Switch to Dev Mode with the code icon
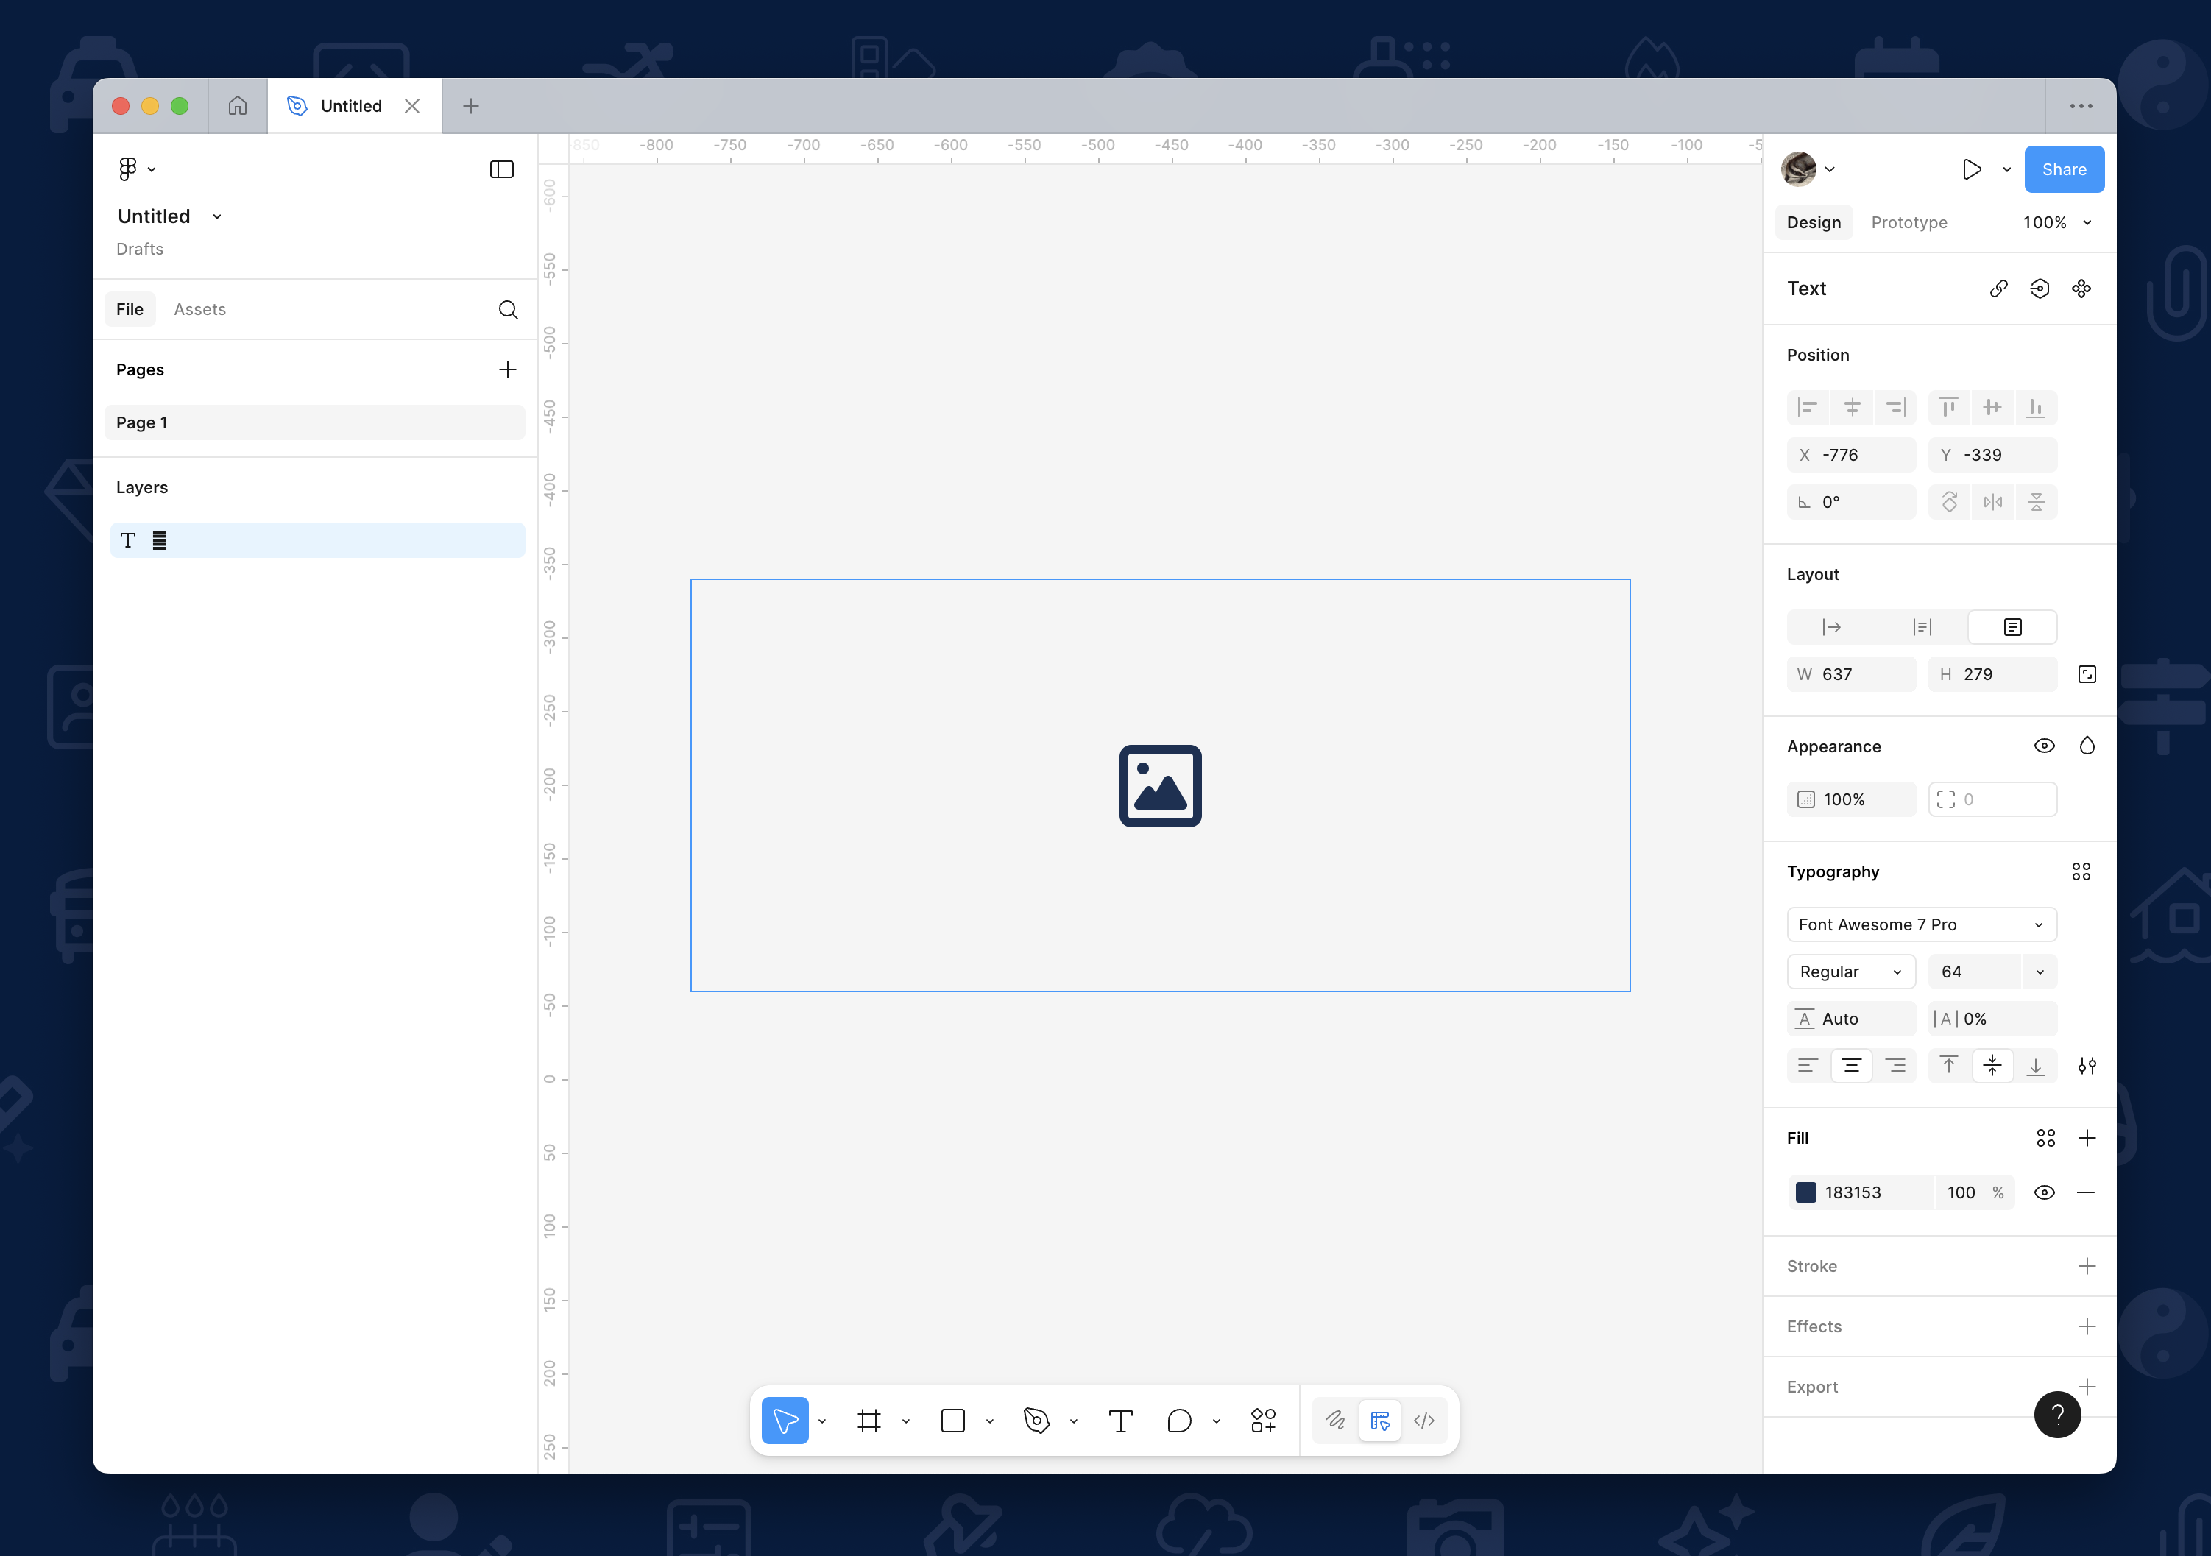This screenshot has width=2211, height=1556. [1424, 1421]
